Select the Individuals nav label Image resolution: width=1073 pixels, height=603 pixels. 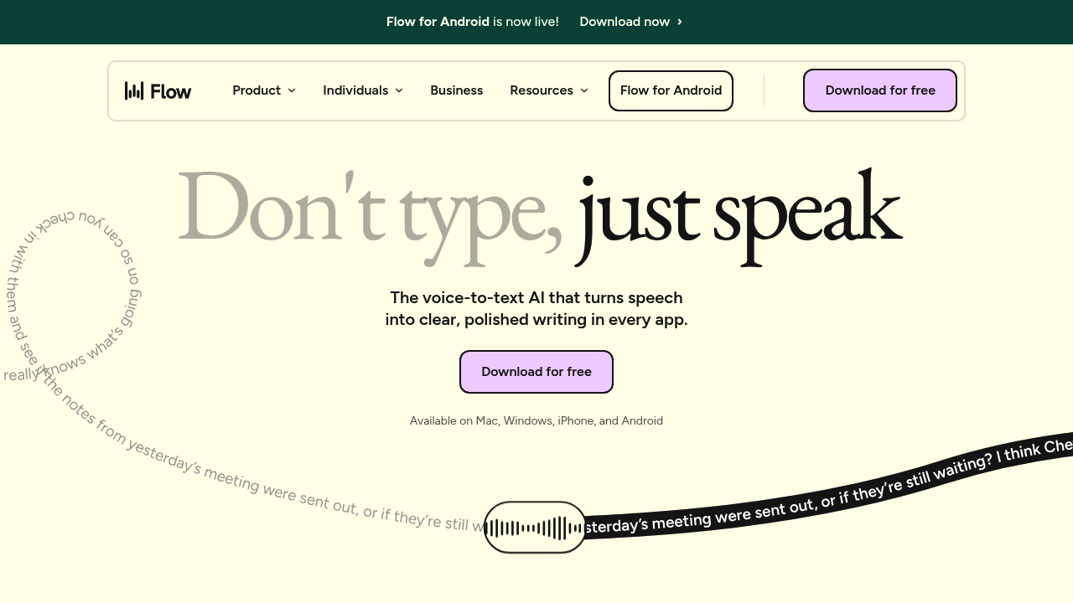click(355, 90)
